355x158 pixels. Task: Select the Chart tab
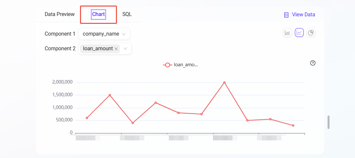98,14
